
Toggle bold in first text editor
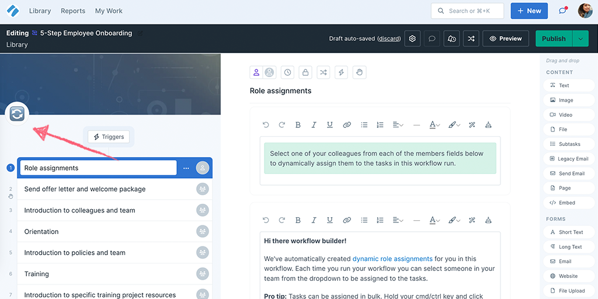pos(298,125)
